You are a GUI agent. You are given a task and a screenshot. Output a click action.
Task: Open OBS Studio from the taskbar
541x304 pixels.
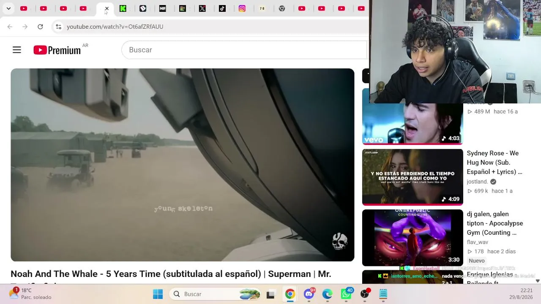[365, 294]
